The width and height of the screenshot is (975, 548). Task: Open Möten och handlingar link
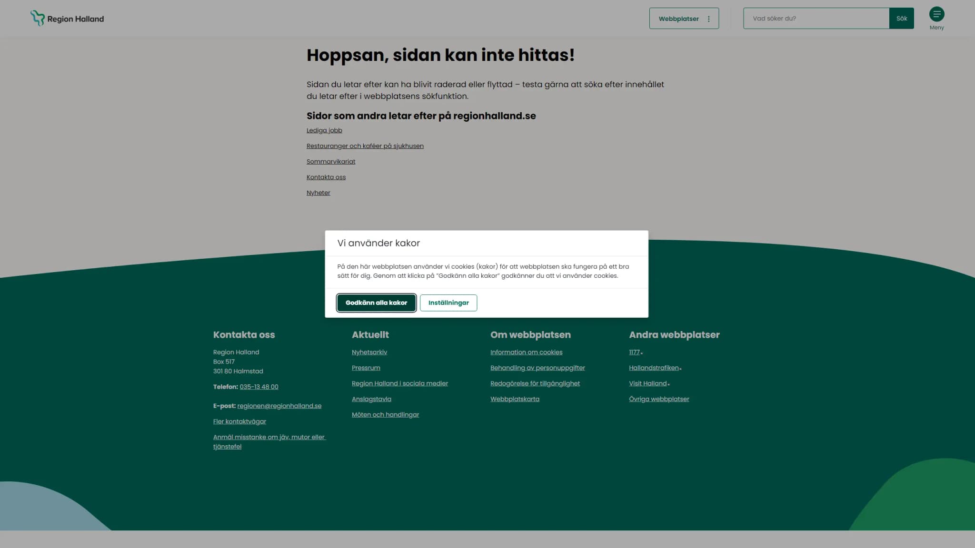pyautogui.click(x=385, y=415)
